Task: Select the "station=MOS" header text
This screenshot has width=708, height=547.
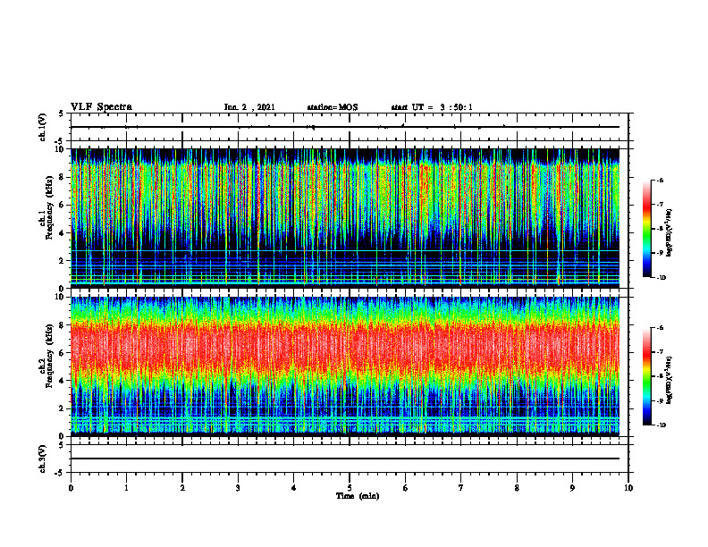Action: (333, 107)
